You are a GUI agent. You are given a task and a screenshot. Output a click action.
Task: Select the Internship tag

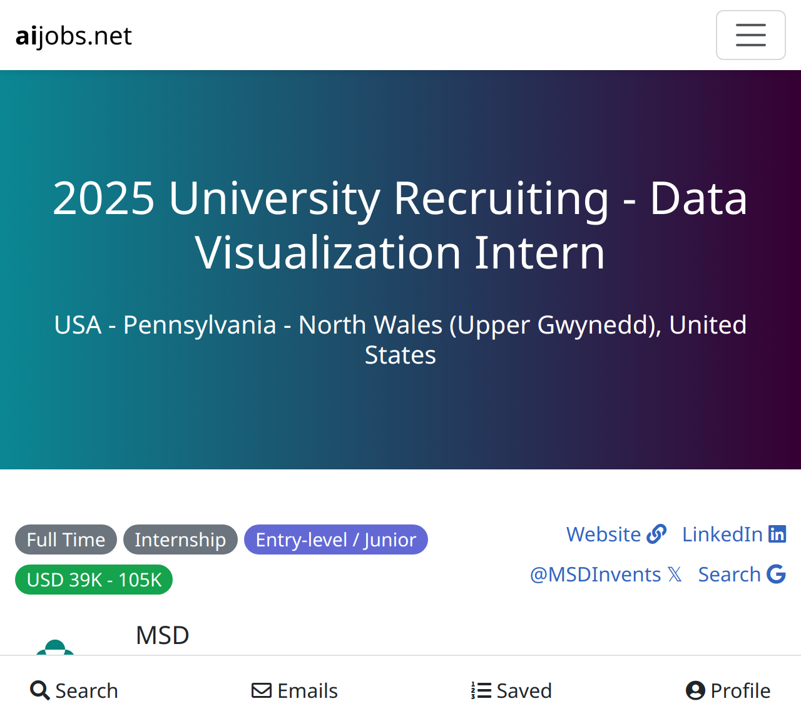point(180,539)
